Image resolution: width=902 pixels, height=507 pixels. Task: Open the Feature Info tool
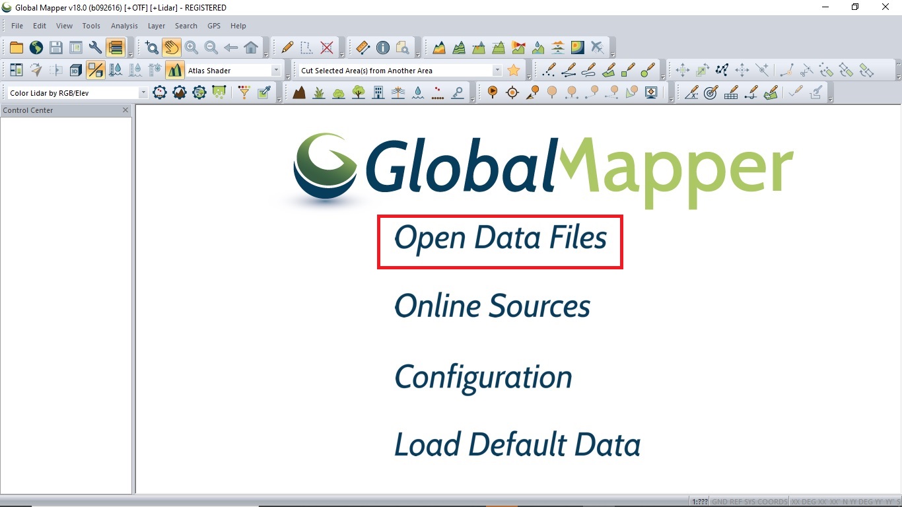point(383,47)
